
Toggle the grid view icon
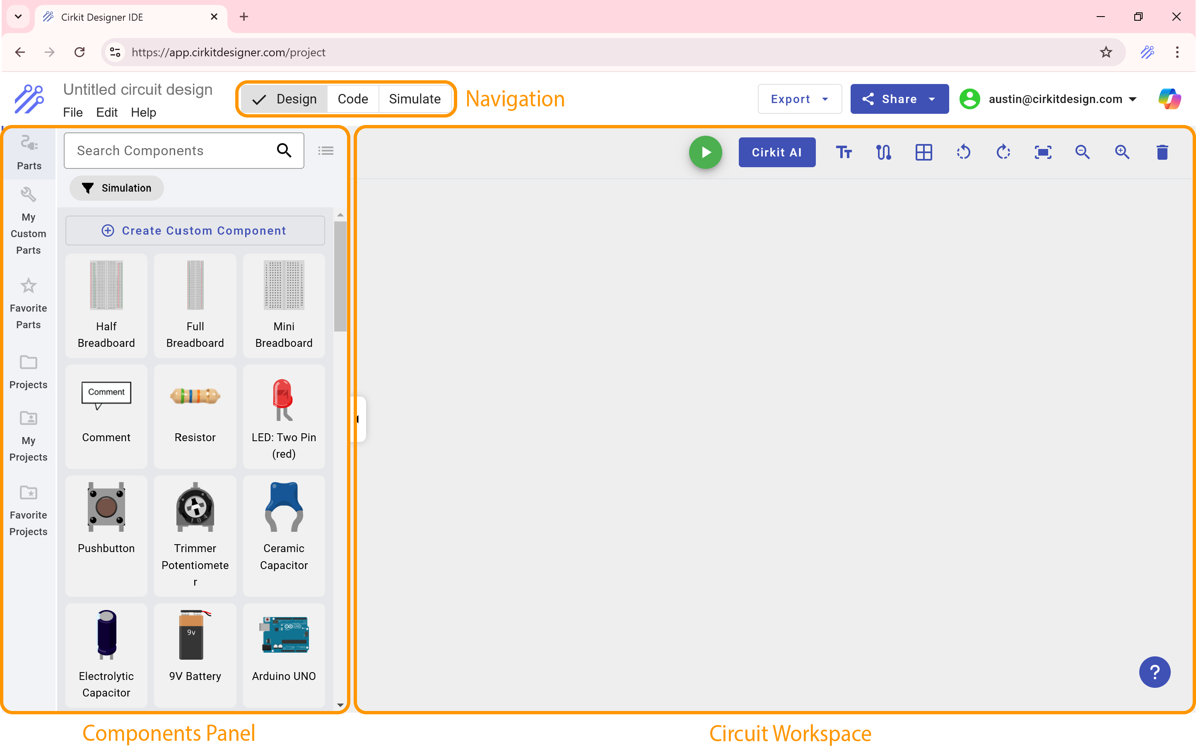coord(923,152)
